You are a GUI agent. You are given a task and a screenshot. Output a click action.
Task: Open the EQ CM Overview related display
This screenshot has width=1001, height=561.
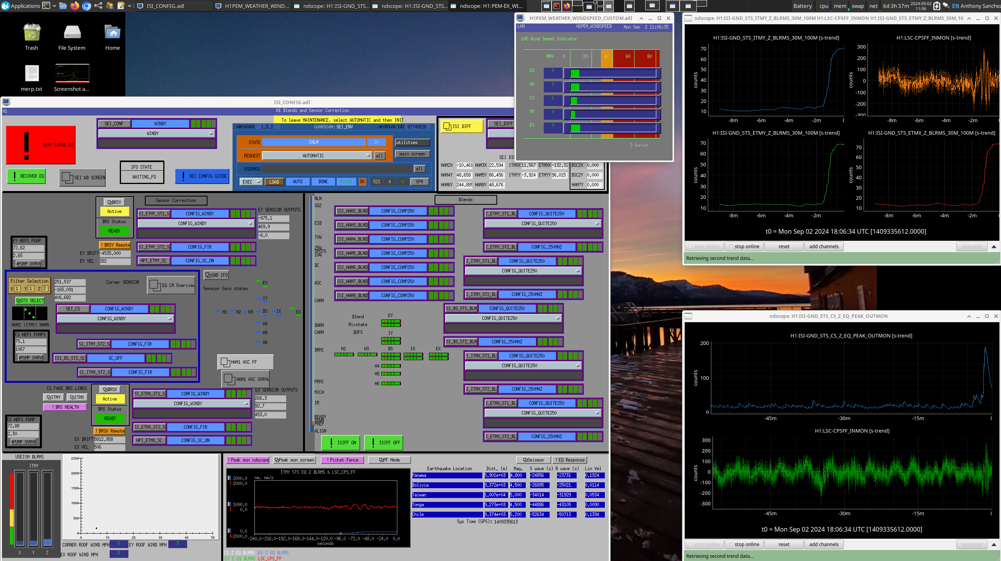(x=171, y=285)
